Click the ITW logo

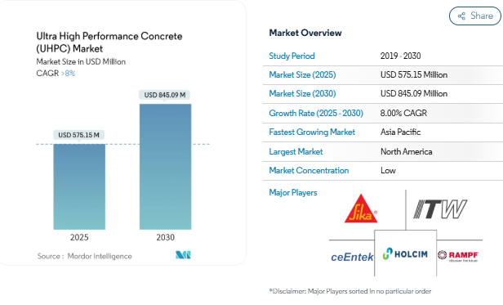click(440, 209)
